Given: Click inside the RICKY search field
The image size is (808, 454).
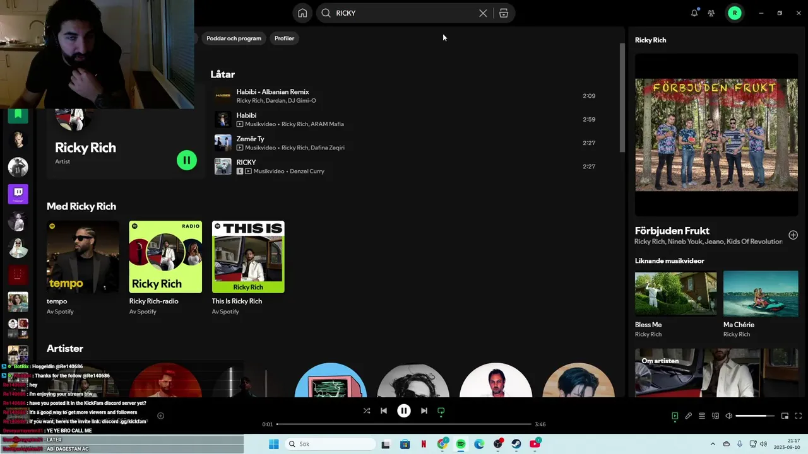Looking at the screenshot, I should click(404, 13).
